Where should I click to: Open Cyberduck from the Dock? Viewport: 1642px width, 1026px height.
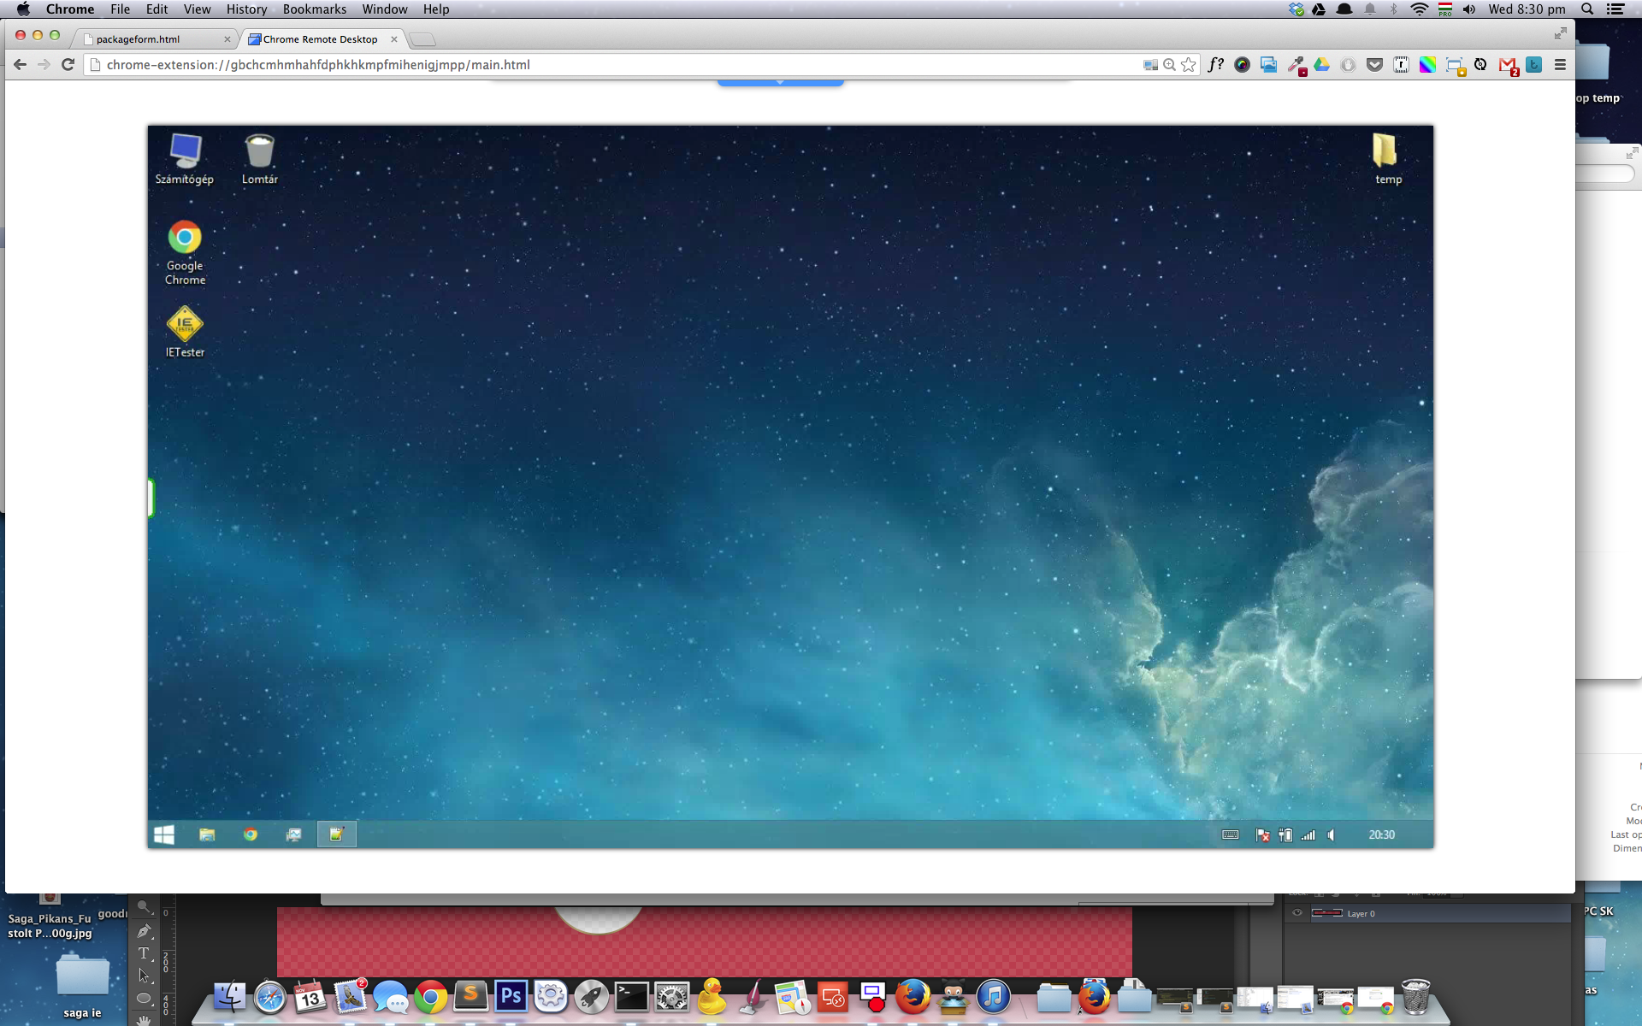coord(712,996)
